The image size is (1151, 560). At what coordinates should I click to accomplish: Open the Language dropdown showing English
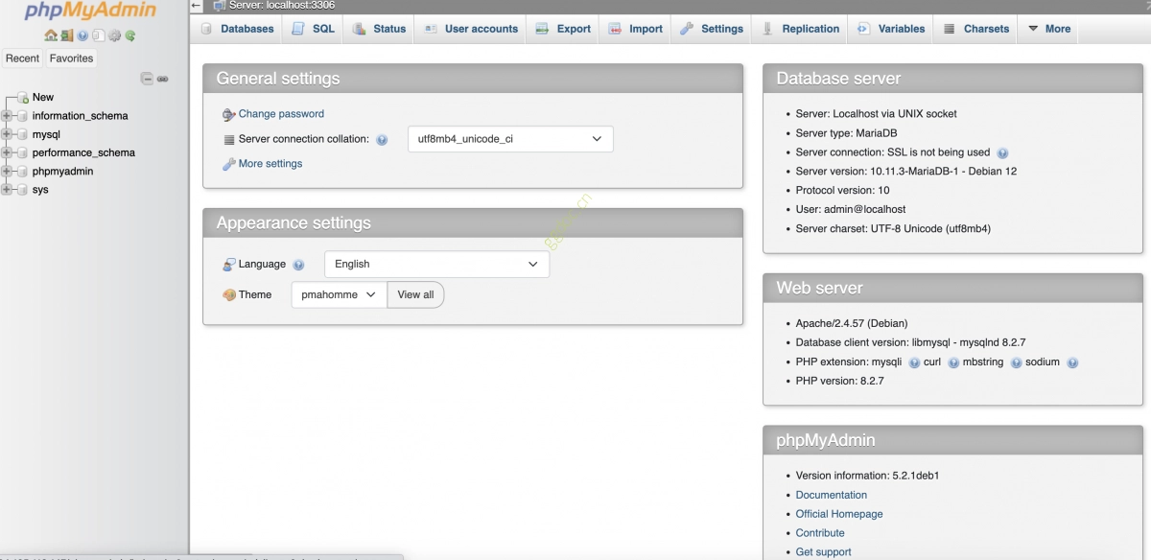pyautogui.click(x=436, y=264)
